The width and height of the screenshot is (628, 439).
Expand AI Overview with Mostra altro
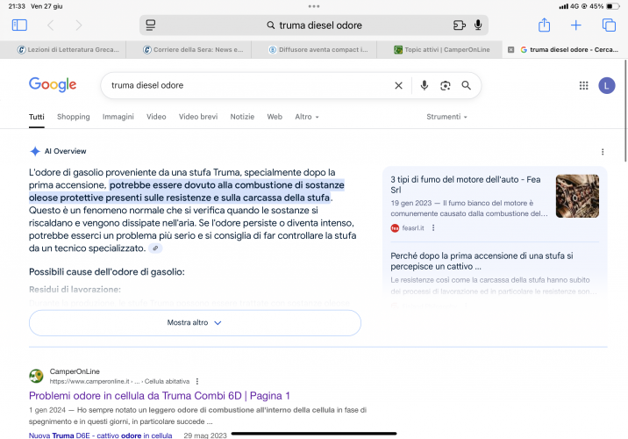(x=195, y=322)
